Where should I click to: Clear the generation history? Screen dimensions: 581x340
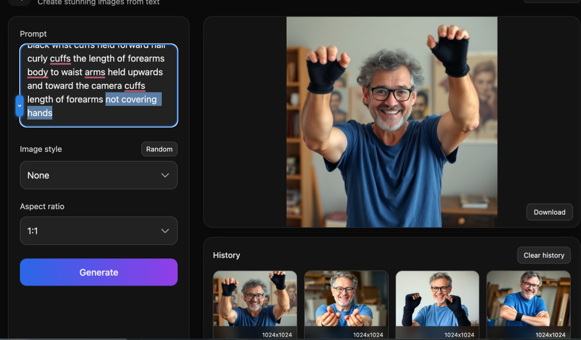544,255
